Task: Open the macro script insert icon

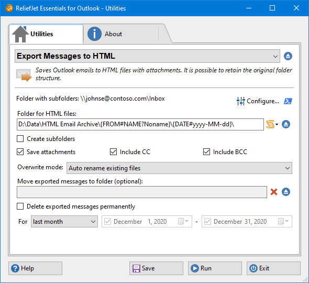Action: point(272,124)
